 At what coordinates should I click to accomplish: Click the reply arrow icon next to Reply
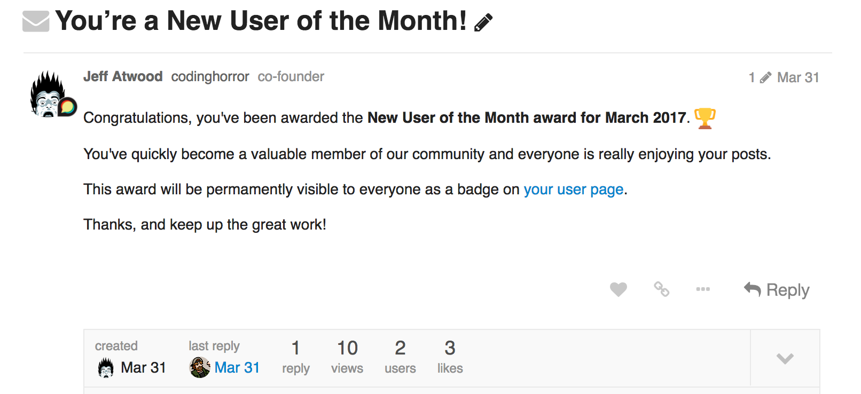coord(753,290)
